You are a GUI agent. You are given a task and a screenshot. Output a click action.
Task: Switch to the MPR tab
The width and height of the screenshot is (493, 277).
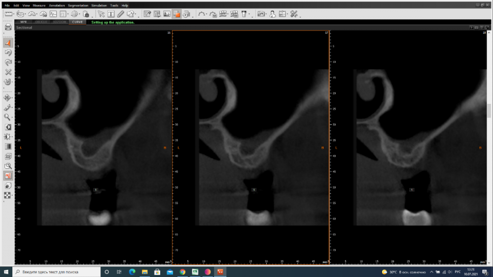(x=23, y=22)
